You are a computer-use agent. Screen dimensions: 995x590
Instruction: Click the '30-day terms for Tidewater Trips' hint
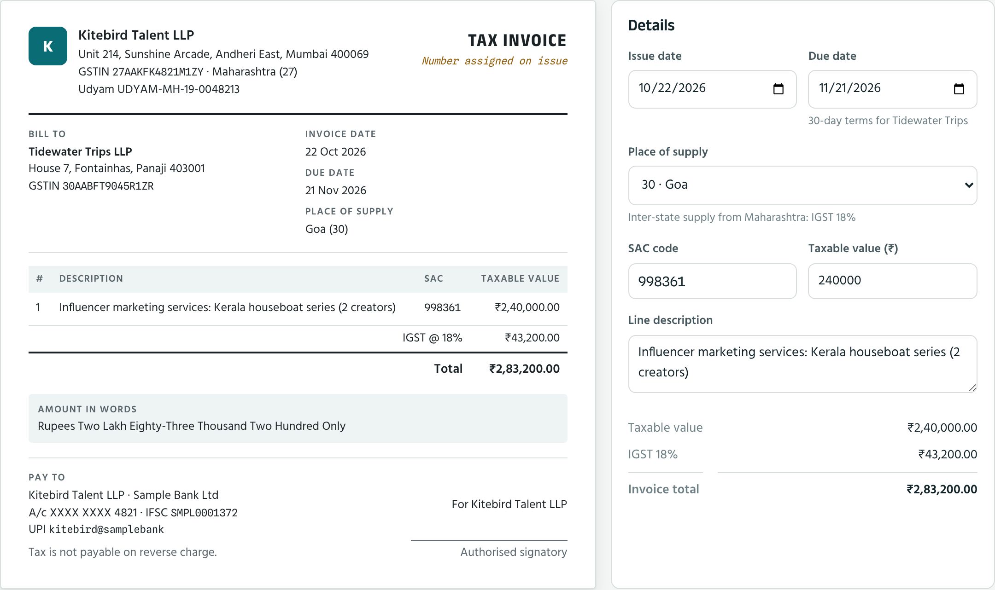point(888,121)
